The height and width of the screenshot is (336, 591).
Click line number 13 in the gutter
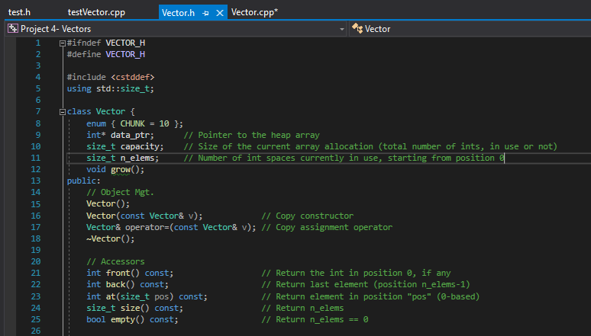tap(35, 181)
